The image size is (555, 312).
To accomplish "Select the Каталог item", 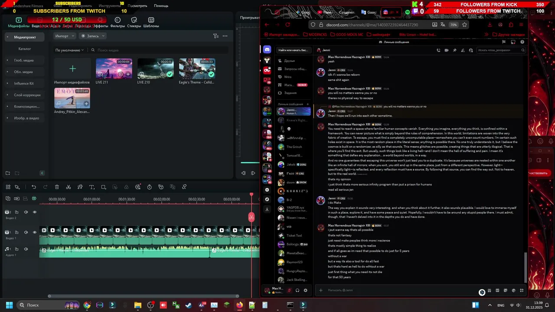I will coord(25,49).
